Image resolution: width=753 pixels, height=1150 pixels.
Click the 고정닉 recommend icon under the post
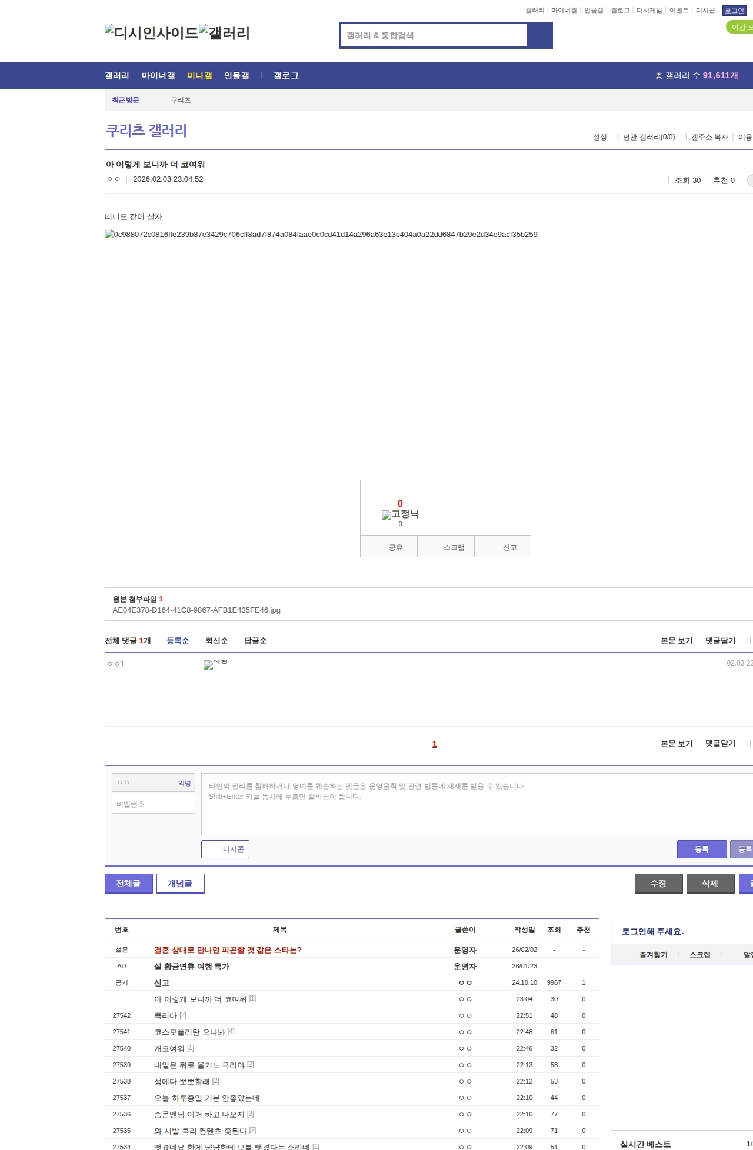[x=400, y=514]
